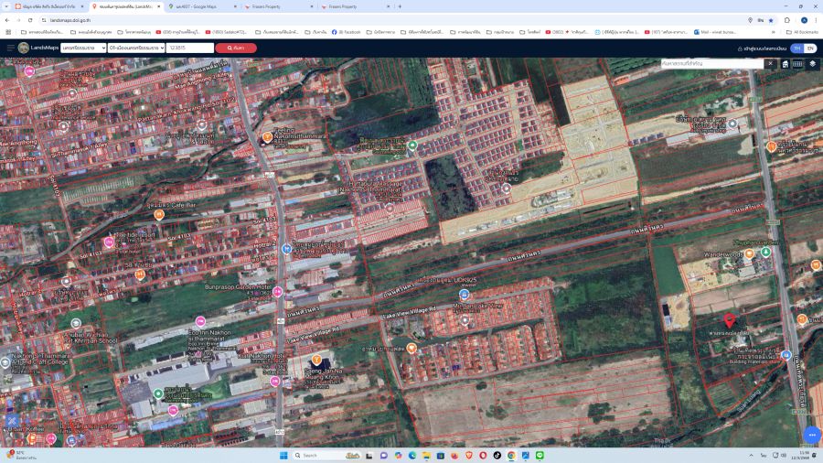Image resolution: width=823 pixels, height=463 pixels.
Task: Switch language to TH
Action: click(x=797, y=48)
